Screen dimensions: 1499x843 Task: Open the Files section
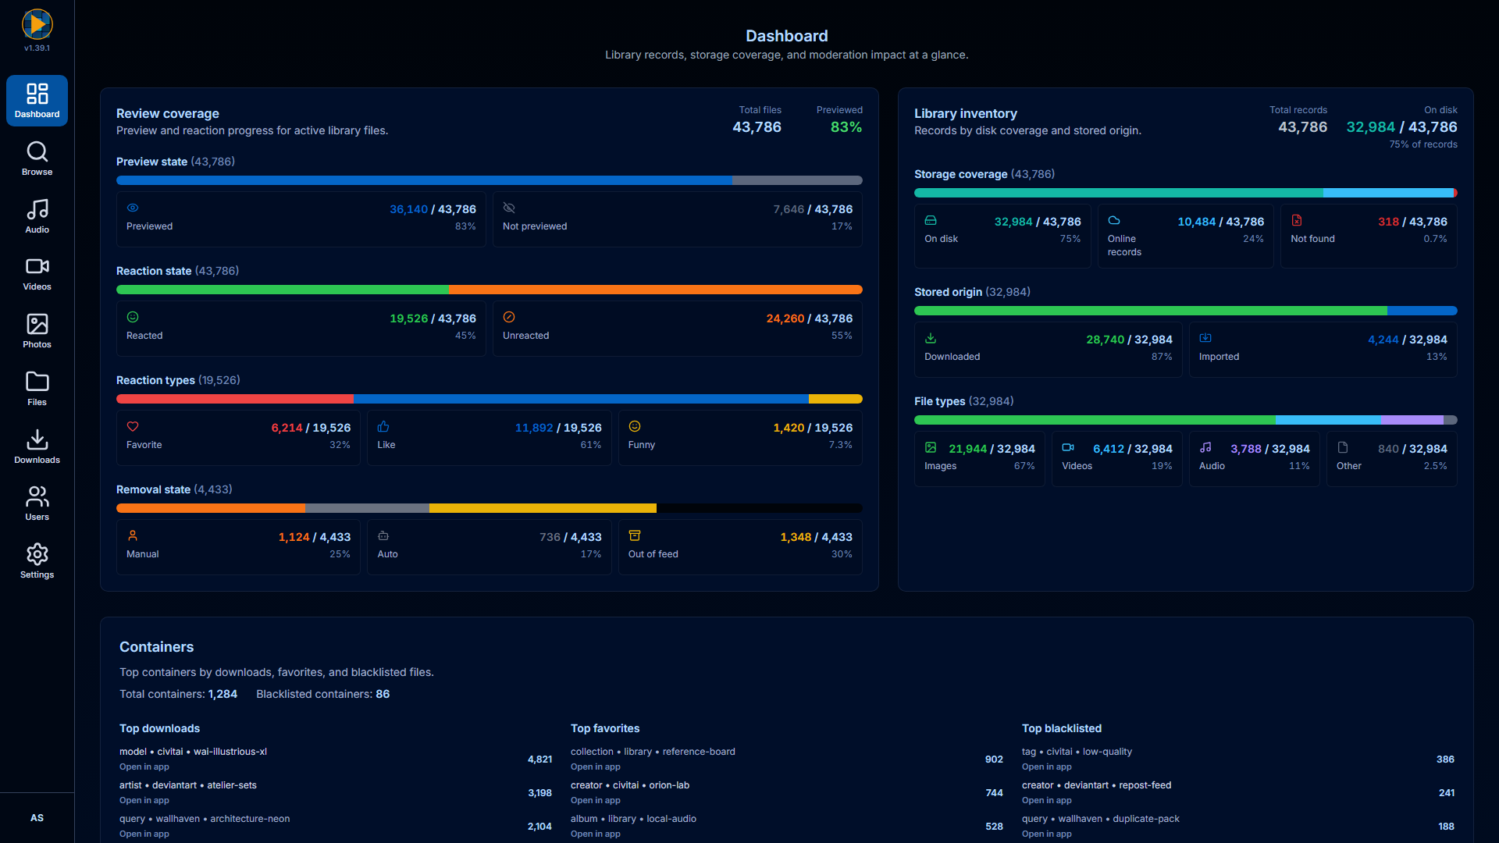pyautogui.click(x=37, y=389)
